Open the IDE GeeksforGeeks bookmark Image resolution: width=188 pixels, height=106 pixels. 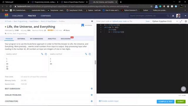[x=18, y=10]
